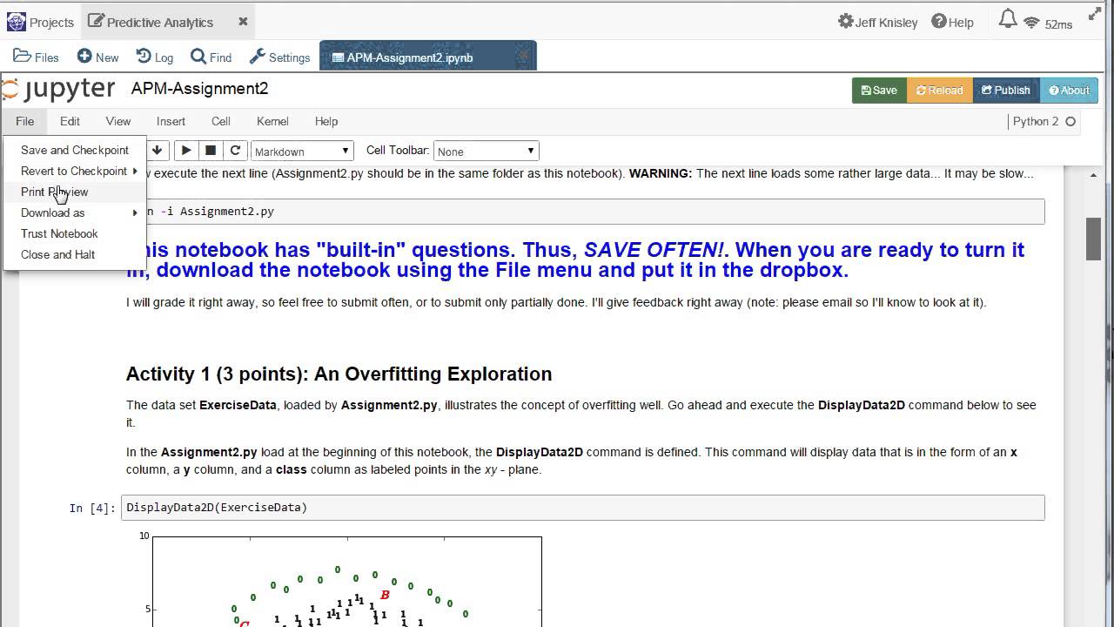Check the 52ms connection status

click(x=1048, y=24)
